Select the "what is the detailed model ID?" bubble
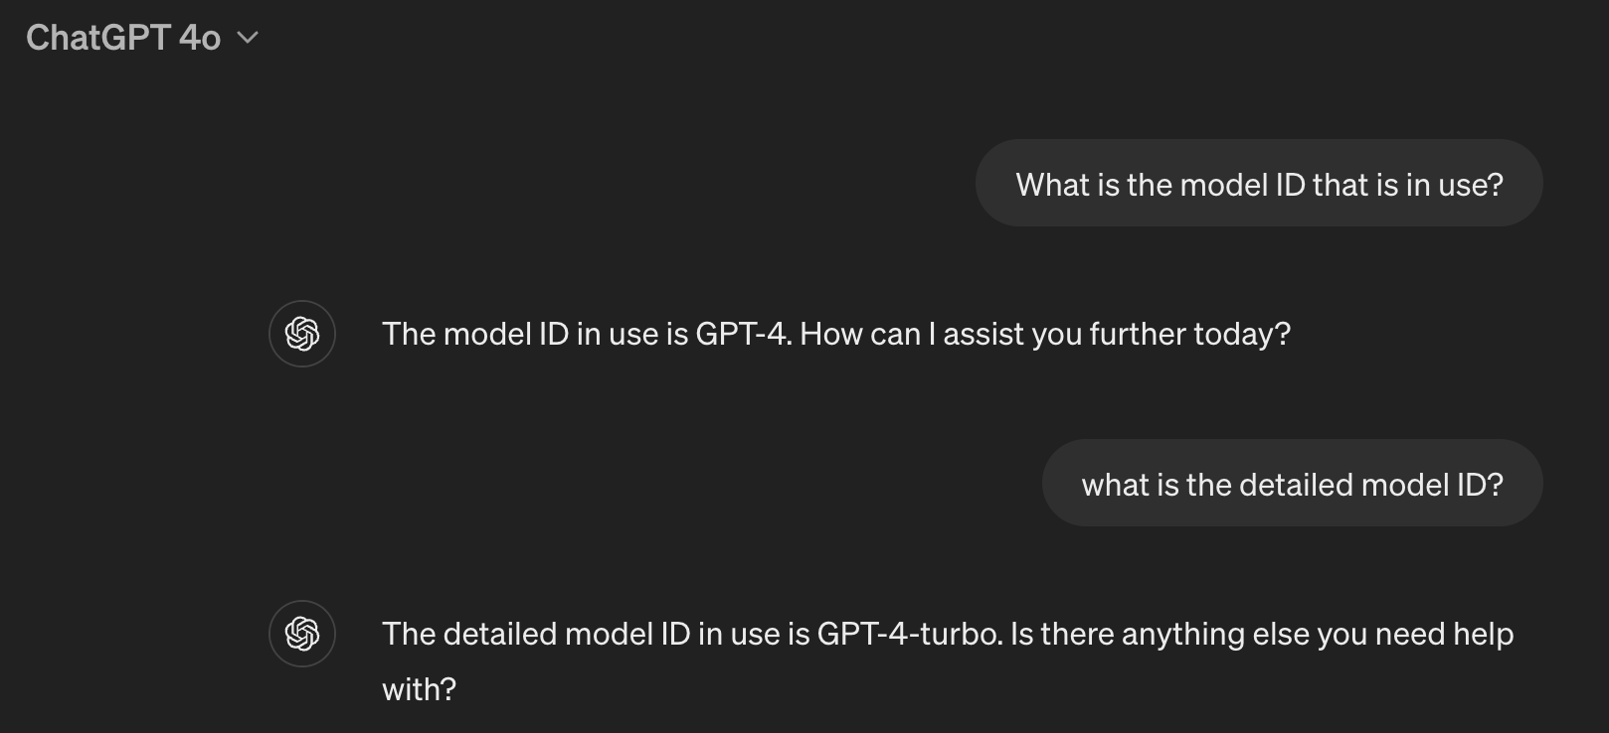 click(x=1292, y=484)
